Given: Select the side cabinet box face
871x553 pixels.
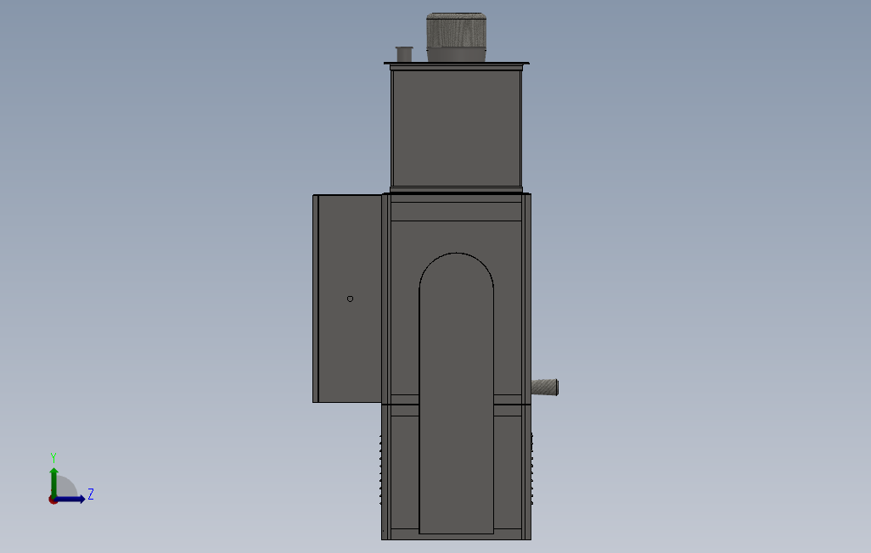Looking at the screenshot, I should [x=350, y=299].
